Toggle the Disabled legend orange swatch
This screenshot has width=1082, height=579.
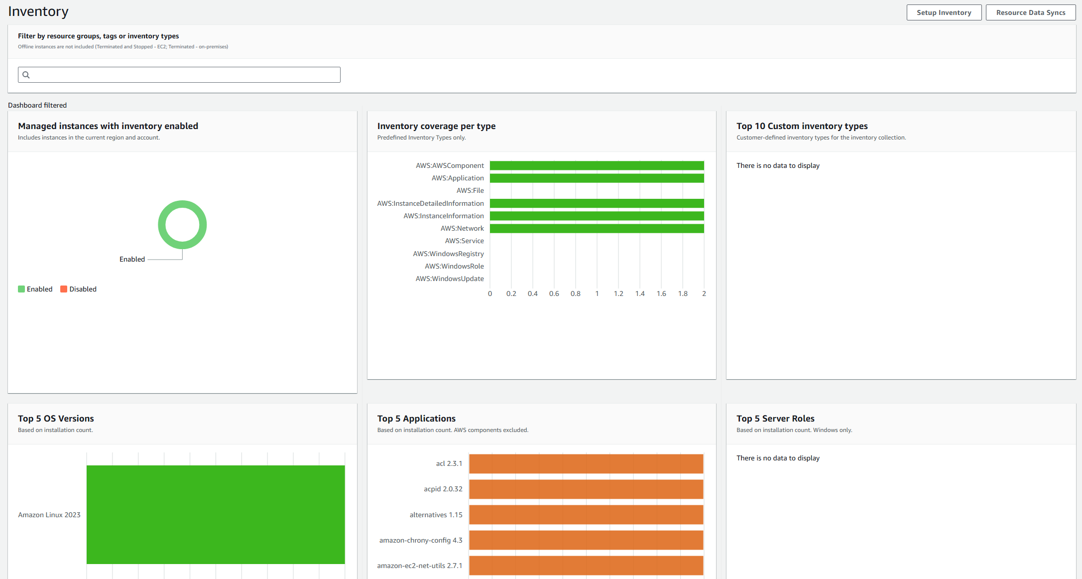coord(64,289)
